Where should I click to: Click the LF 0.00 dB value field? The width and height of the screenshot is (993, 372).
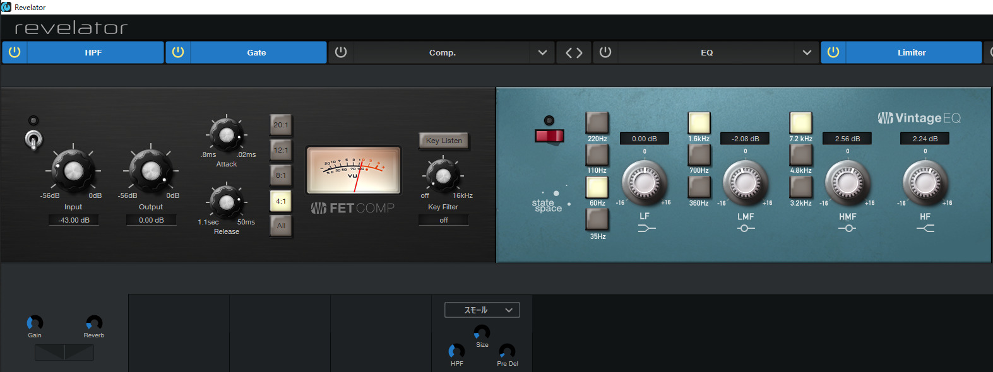pyautogui.click(x=645, y=139)
